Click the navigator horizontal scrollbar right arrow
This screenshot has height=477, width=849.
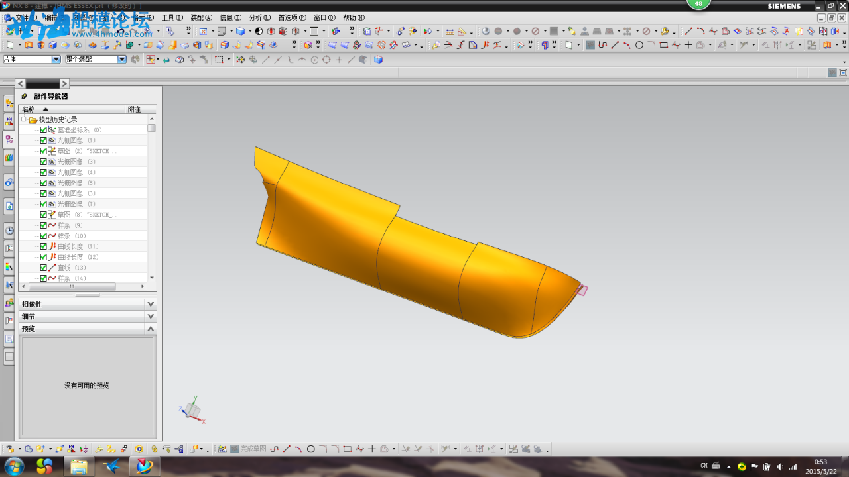pos(143,287)
